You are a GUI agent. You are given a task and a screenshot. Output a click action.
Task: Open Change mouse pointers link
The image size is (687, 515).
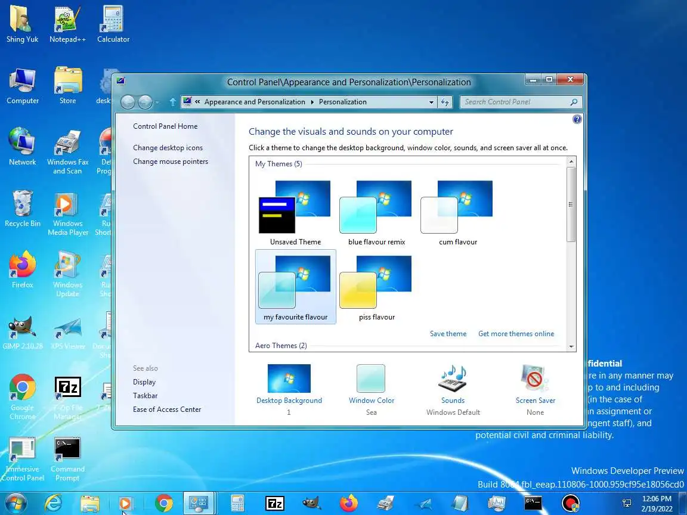(171, 162)
